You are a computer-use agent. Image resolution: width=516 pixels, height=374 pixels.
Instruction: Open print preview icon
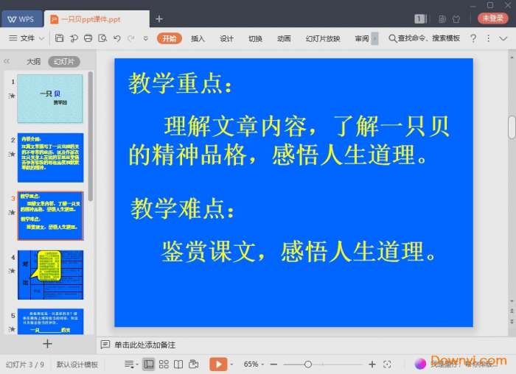tap(102, 38)
